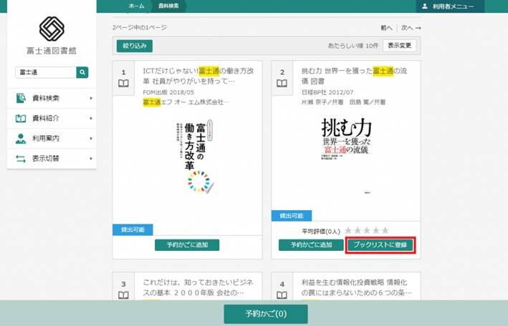Open 資料検索 in the sidebar menu
The image size is (508, 326).
coord(52,98)
